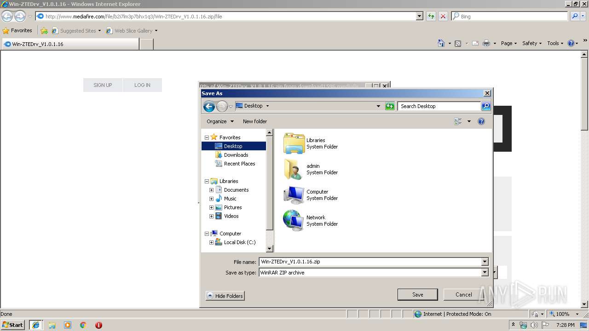This screenshot has width=589, height=331.
Task: Click the Start button
Action: [x=12, y=325]
